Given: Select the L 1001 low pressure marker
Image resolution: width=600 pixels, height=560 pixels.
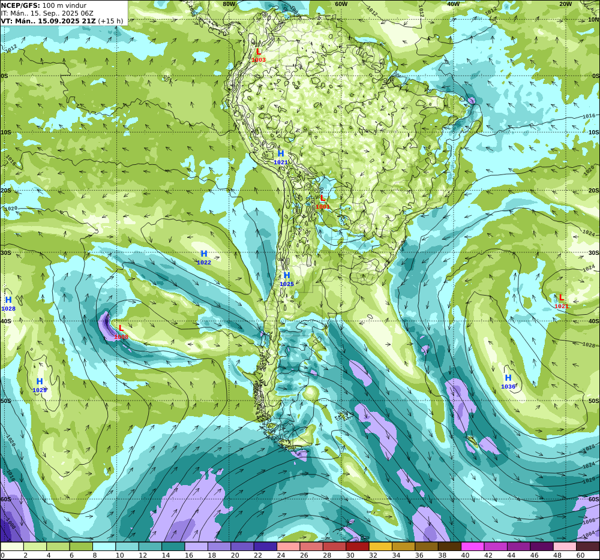Looking at the screenshot, I should 323,202.
